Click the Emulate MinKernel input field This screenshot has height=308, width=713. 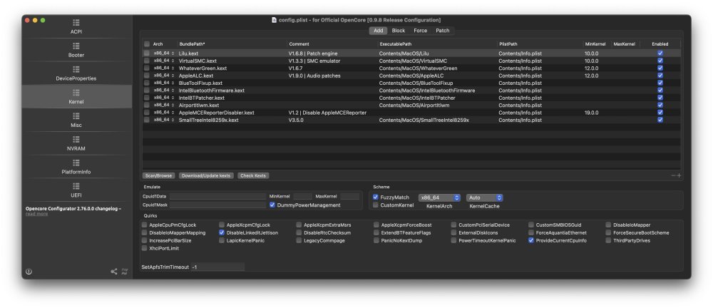302,196
